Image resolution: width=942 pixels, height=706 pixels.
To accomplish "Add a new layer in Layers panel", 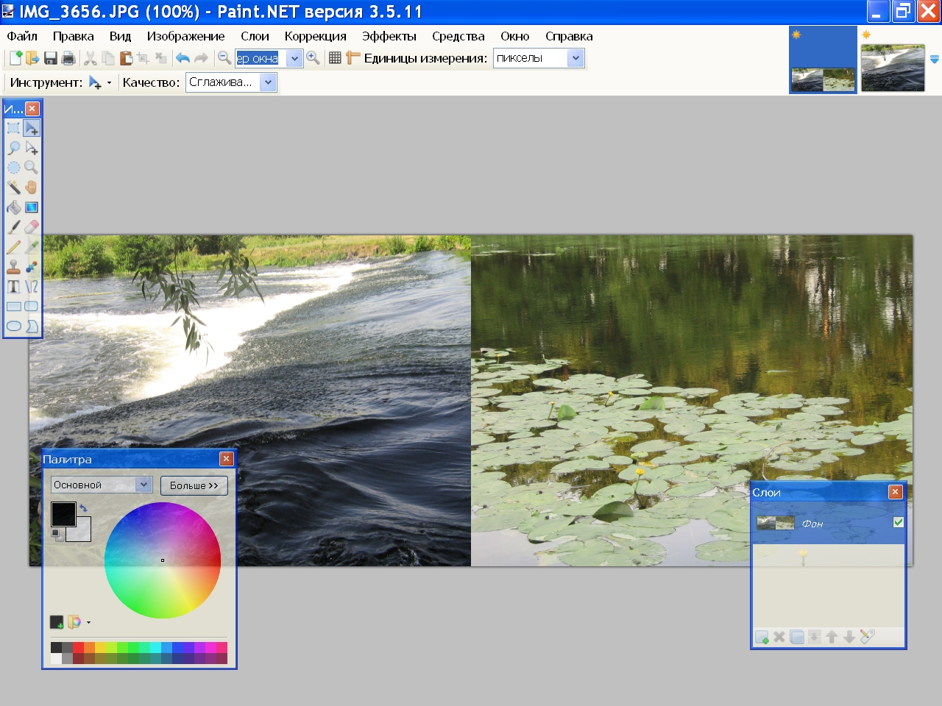I will [762, 637].
